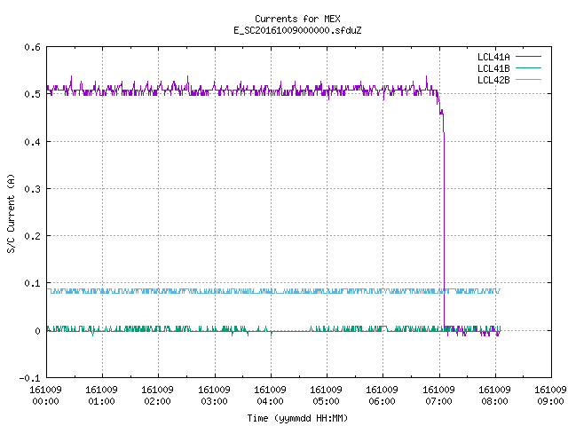Viewport: 568px width, 426px height.
Task: Click the blue LCL42B legend line sample
Action: 528,79
